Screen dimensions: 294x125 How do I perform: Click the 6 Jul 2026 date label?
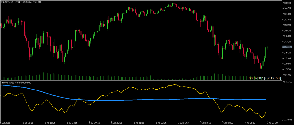click(5, 123)
